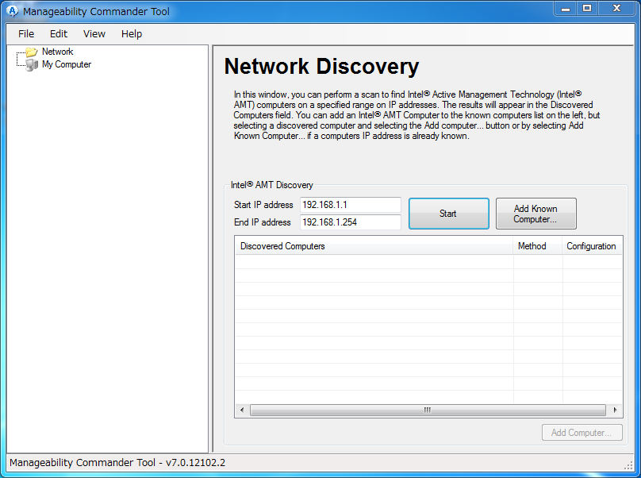Screen dimensions: 641x478
Task: Click the Start IP address label
Action: coord(263,205)
